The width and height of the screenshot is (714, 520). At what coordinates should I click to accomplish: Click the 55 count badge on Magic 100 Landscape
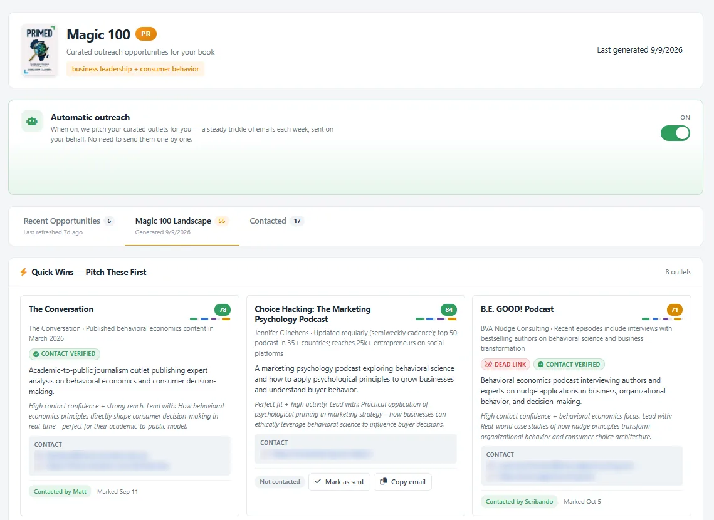pos(222,221)
